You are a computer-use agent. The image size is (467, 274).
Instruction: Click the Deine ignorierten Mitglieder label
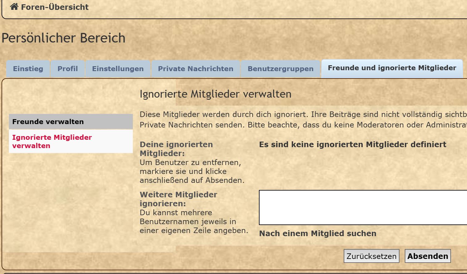[x=176, y=149]
